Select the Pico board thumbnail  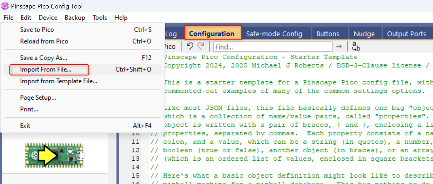click(55, 155)
